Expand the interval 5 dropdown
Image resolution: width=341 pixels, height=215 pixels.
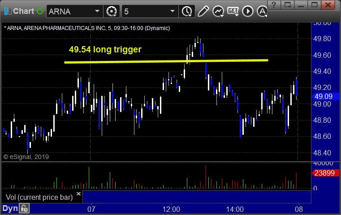(x=173, y=11)
